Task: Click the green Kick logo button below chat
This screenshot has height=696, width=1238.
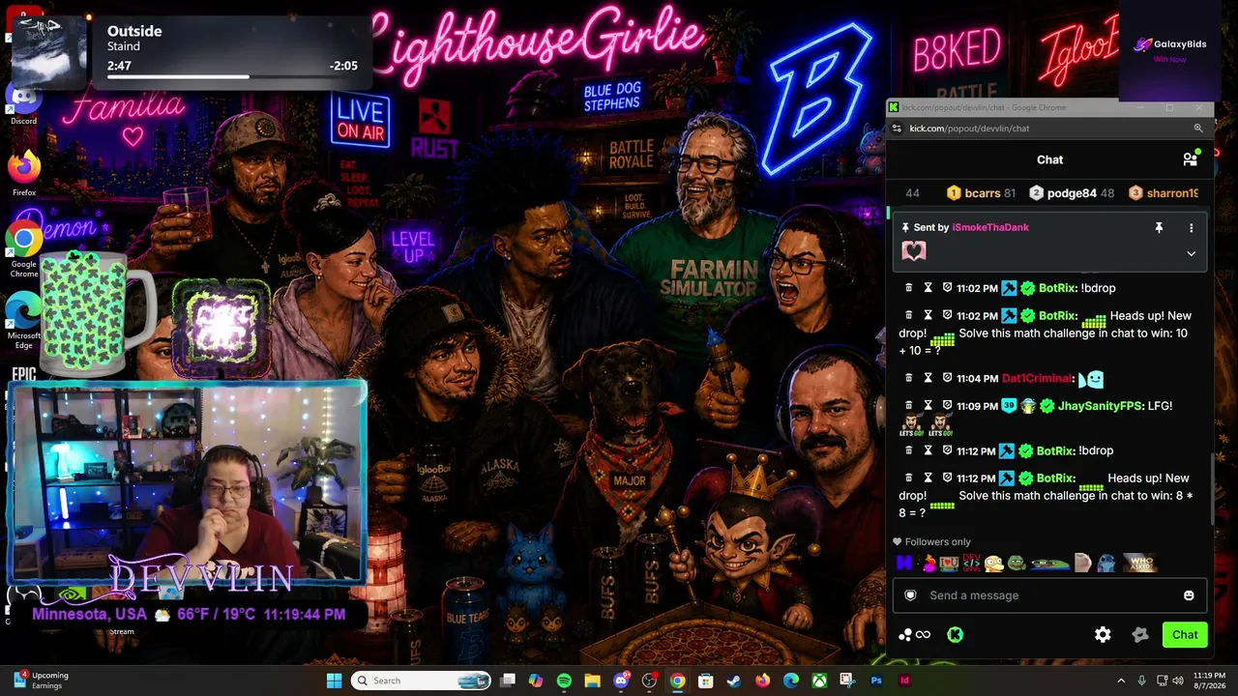Action: point(955,635)
